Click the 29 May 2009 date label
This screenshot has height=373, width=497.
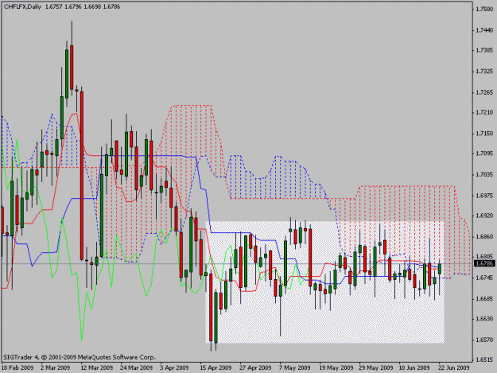pyautogui.click(x=376, y=367)
